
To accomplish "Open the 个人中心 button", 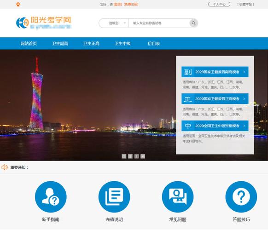I will 219,4.
